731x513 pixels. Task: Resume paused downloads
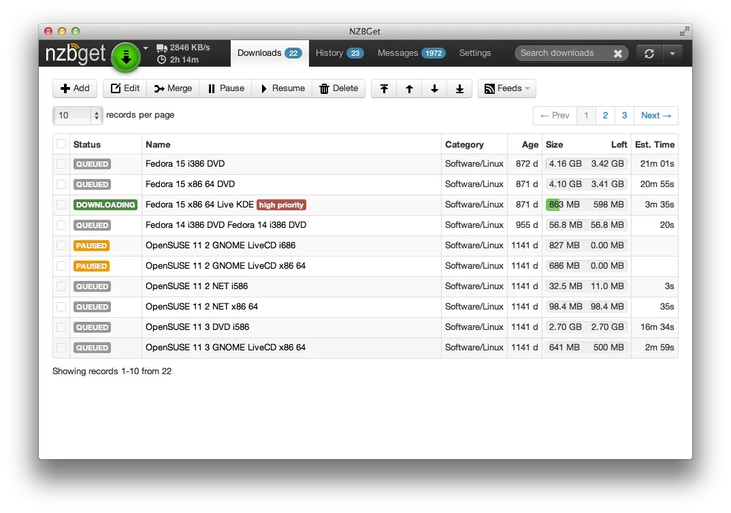(281, 88)
